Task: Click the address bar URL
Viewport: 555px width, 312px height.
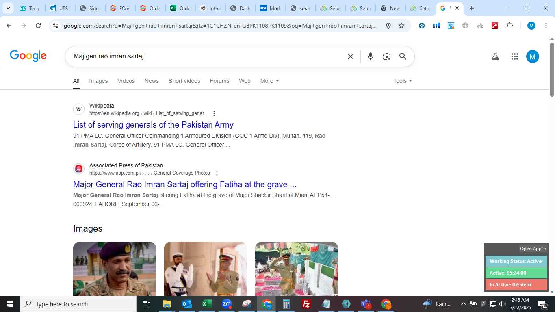Action: 220,26
